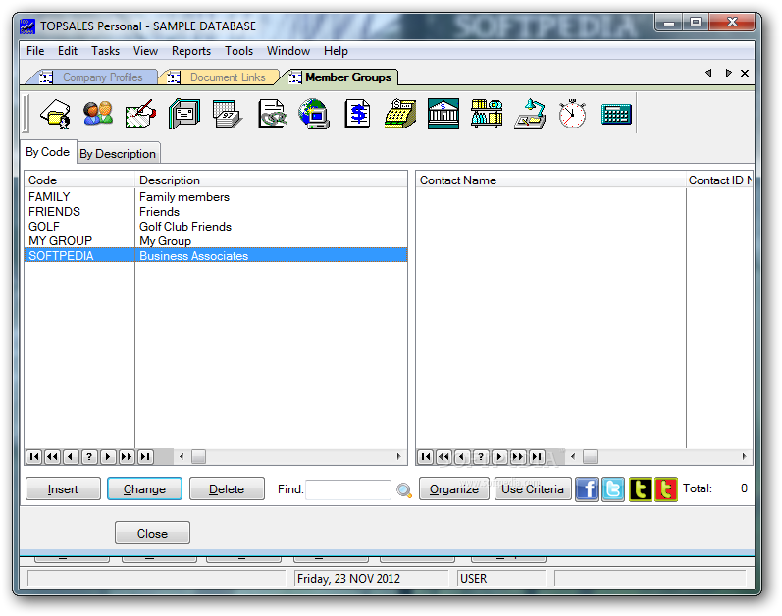Close the current tab with X
The height and width of the screenshot is (616, 782).
(745, 74)
